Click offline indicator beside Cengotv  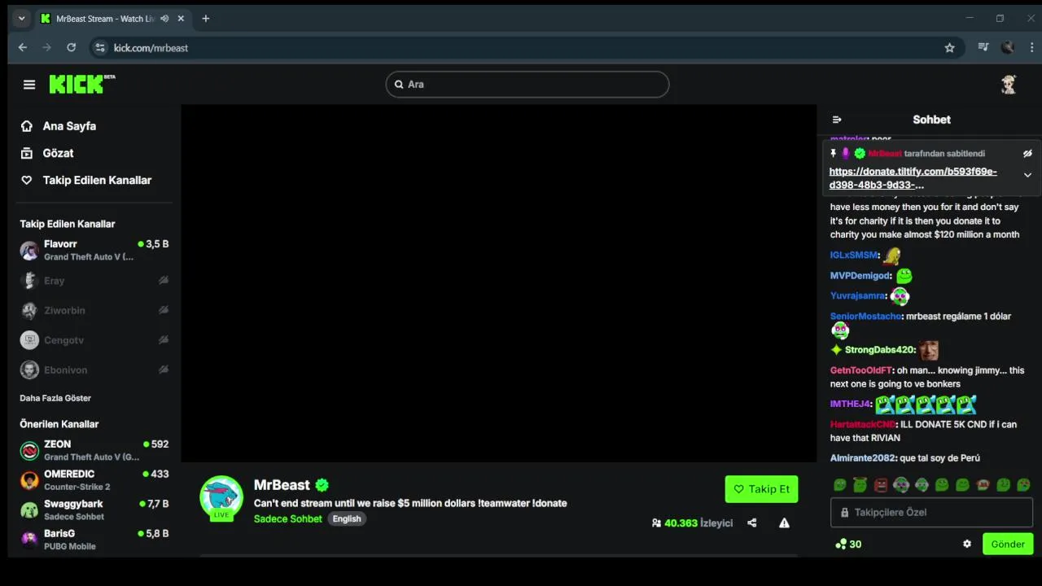click(164, 339)
